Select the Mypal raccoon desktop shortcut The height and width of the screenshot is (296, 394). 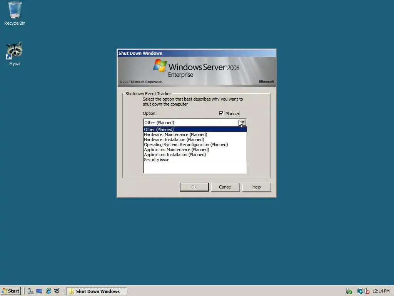(x=15, y=54)
